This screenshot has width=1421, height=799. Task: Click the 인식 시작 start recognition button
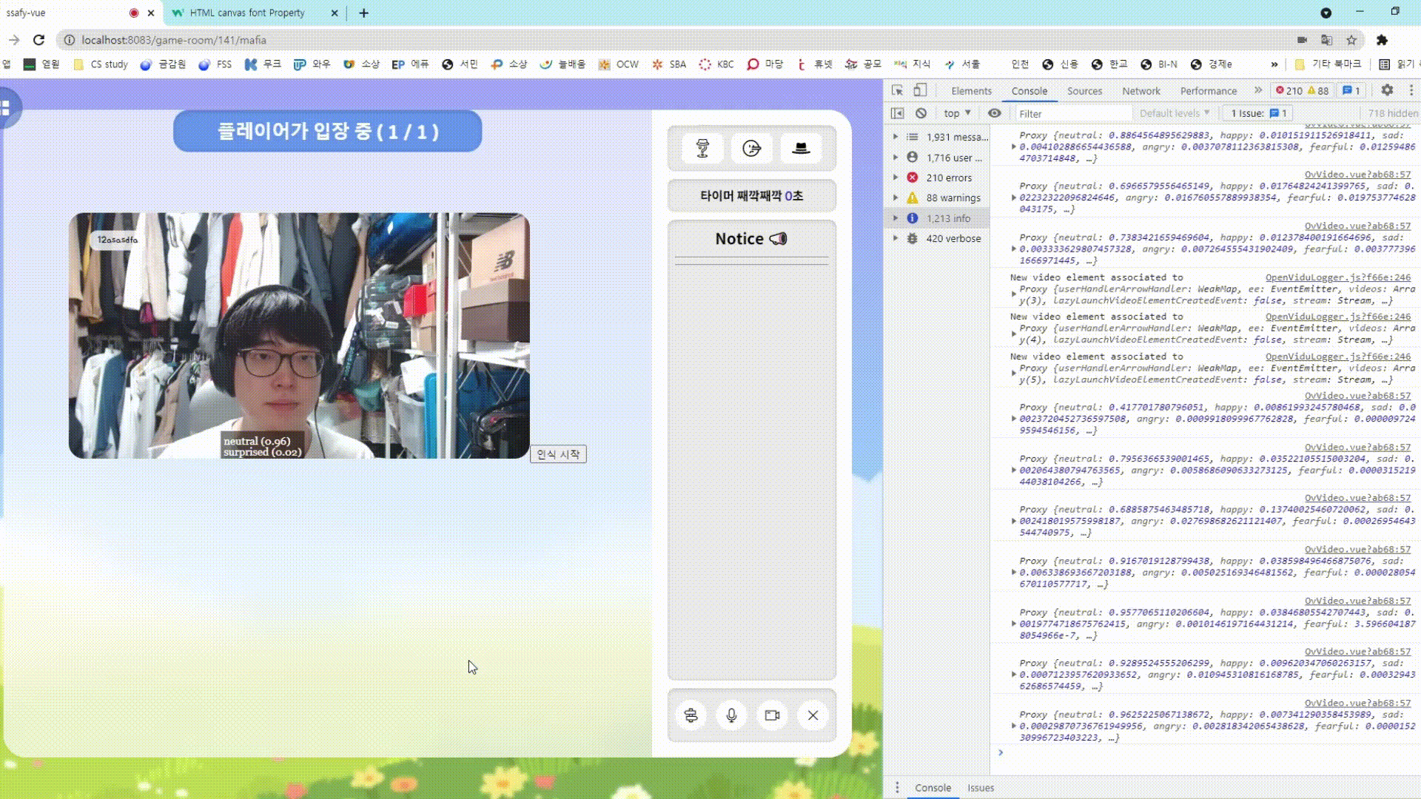[x=558, y=454]
